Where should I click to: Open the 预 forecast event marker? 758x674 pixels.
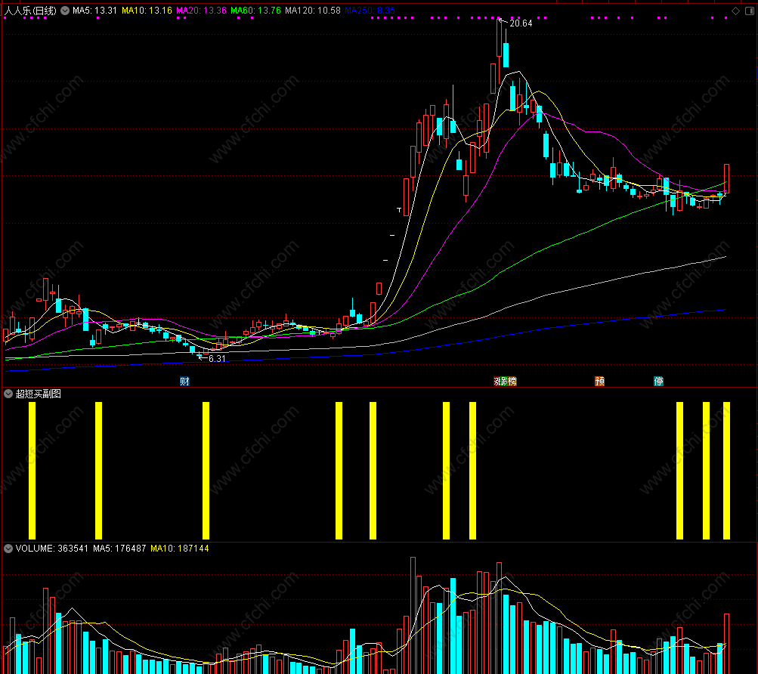pyautogui.click(x=599, y=381)
